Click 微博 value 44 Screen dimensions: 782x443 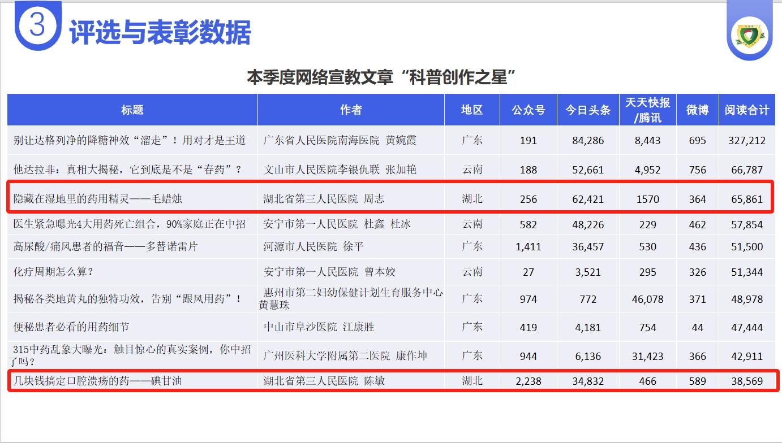(698, 327)
